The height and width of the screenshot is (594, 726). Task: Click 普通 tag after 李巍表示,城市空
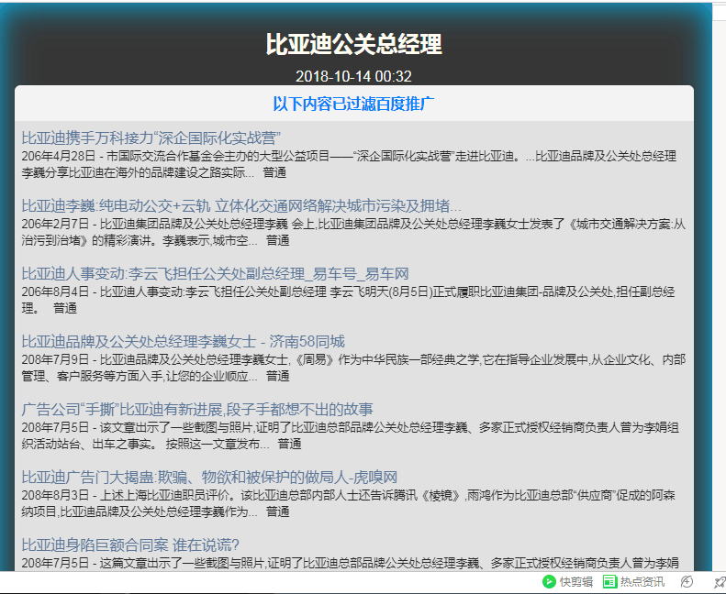click(x=278, y=241)
